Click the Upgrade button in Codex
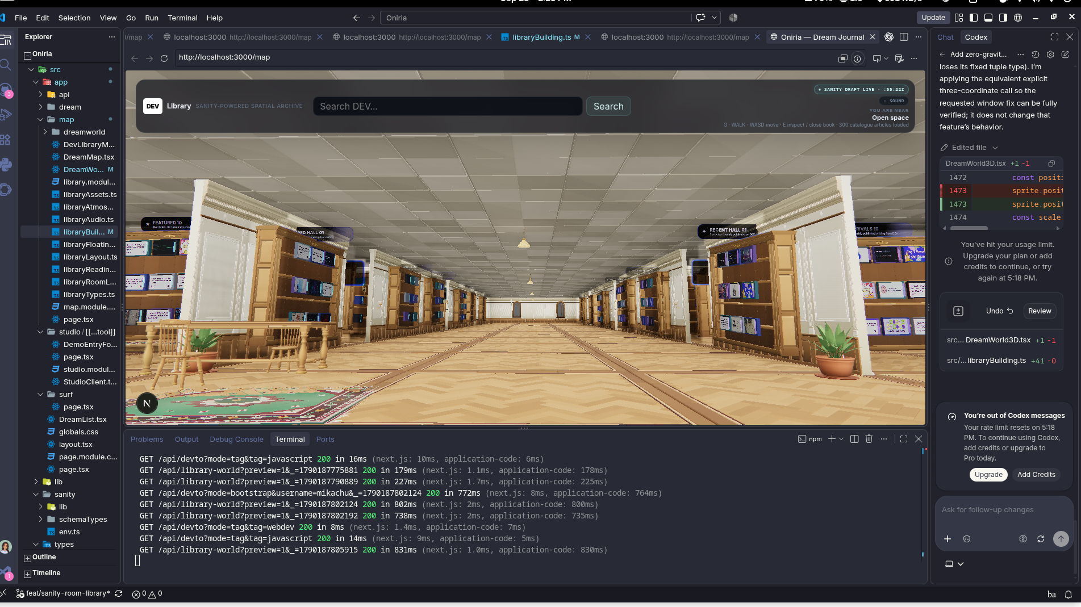Viewport: 1081px width, 607px height. (x=988, y=475)
